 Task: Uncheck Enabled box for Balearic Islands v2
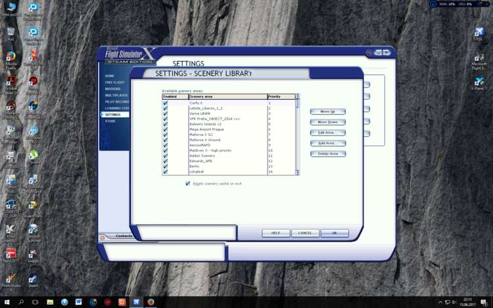coord(166,124)
